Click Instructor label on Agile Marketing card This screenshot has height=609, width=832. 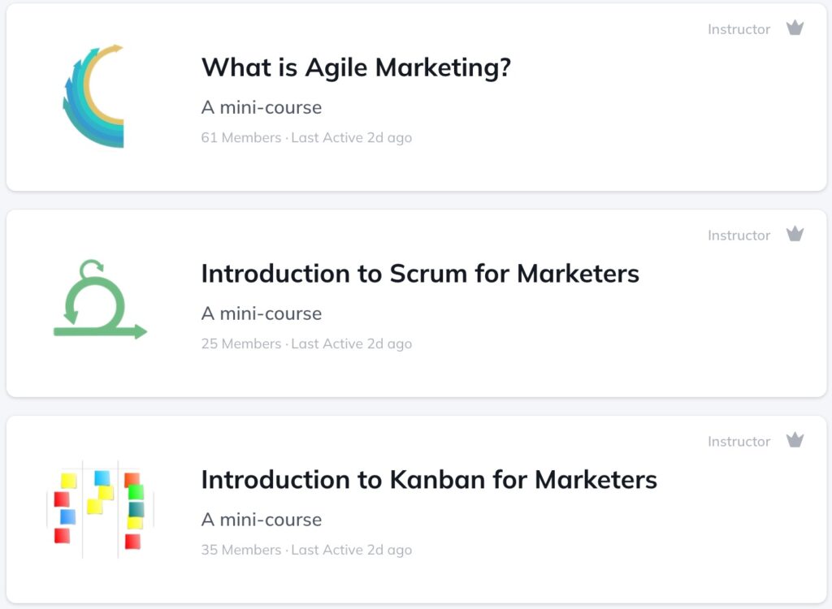(739, 29)
